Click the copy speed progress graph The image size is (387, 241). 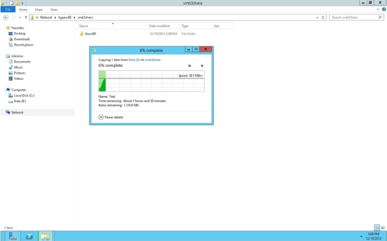(x=151, y=81)
